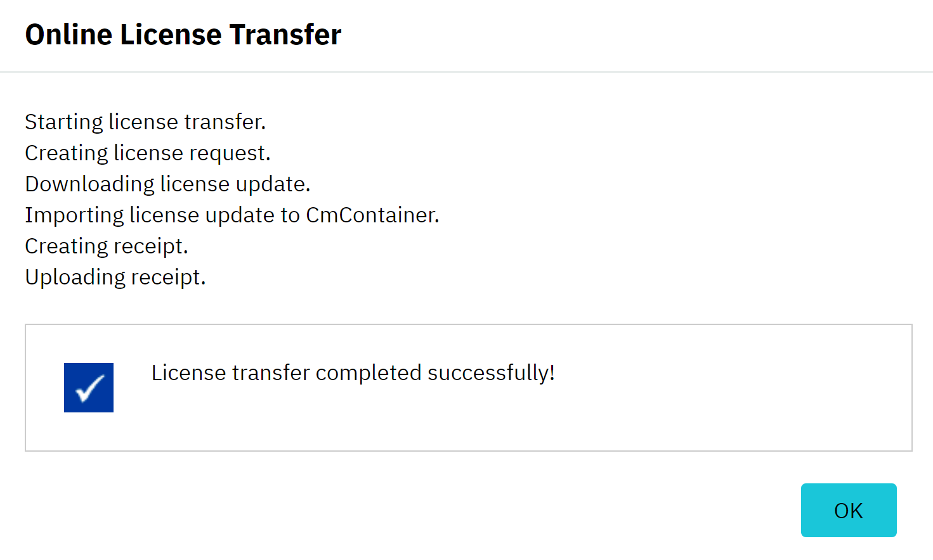Image resolution: width=933 pixels, height=560 pixels.
Task: Click the OK button
Action: pos(848,511)
